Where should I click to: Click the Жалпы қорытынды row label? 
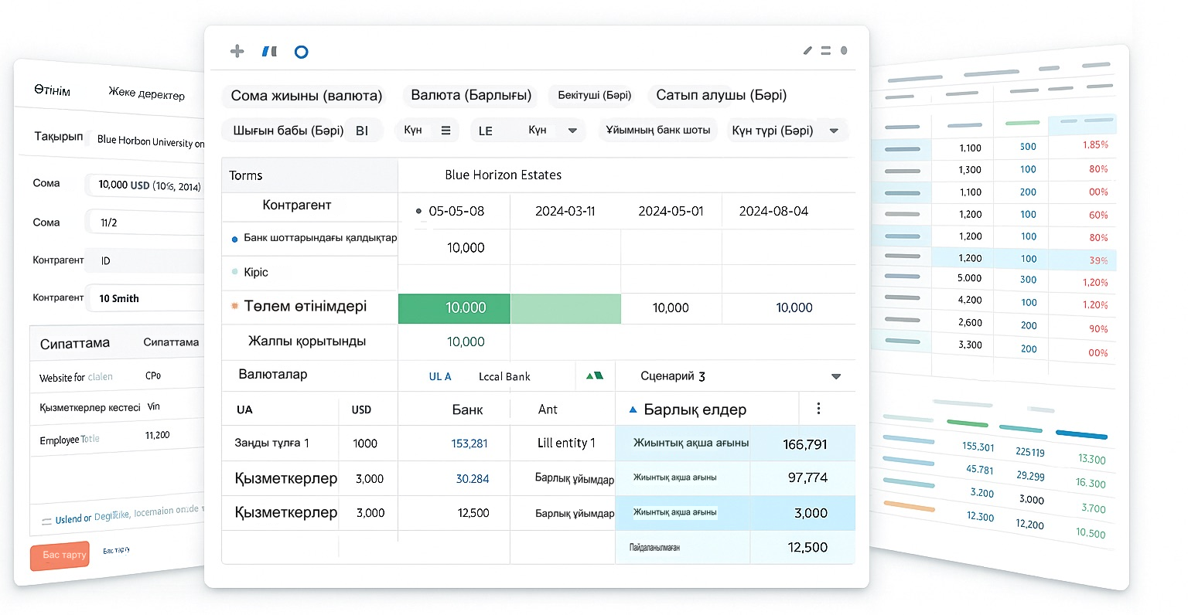pyautogui.click(x=307, y=341)
